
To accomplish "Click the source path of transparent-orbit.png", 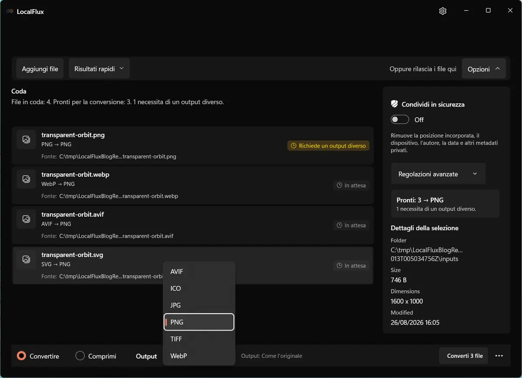I will 117,156.
